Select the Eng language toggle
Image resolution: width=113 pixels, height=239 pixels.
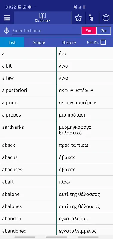click(89, 31)
